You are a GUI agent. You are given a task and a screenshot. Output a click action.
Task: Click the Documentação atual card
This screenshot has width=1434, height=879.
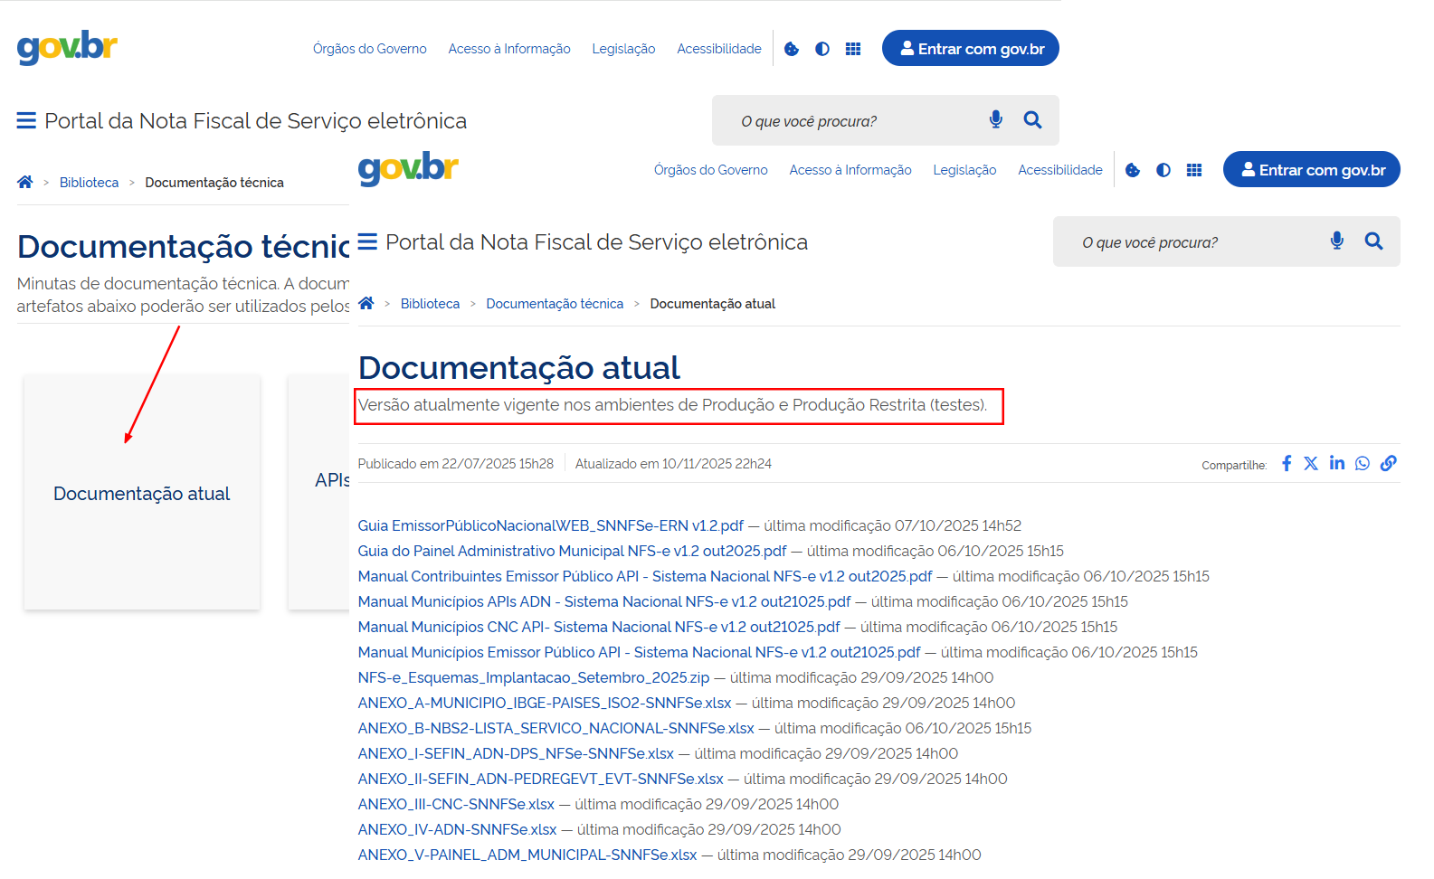coord(142,493)
